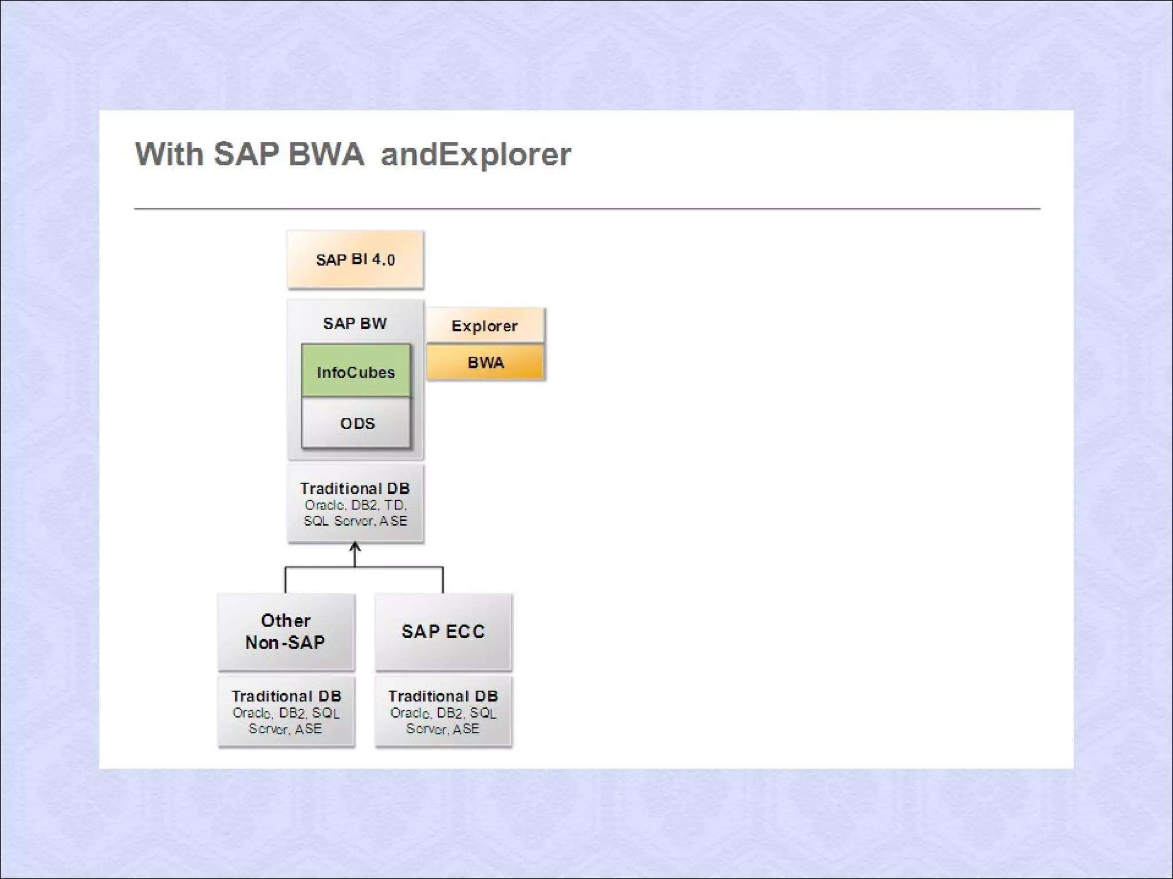Image resolution: width=1173 pixels, height=879 pixels.
Task: Select the ODS box
Action: tap(356, 423)
